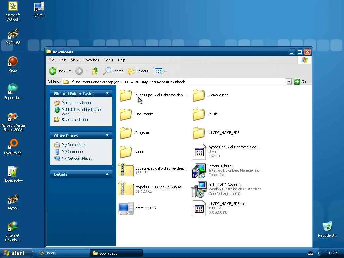Click the taskbar clock 1:14 PM
344x258 pixels.
332,253
